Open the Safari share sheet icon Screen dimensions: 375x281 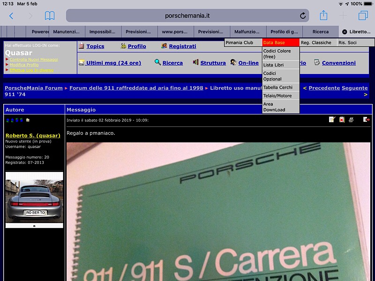pyautogui.click(x=323, y=15)
